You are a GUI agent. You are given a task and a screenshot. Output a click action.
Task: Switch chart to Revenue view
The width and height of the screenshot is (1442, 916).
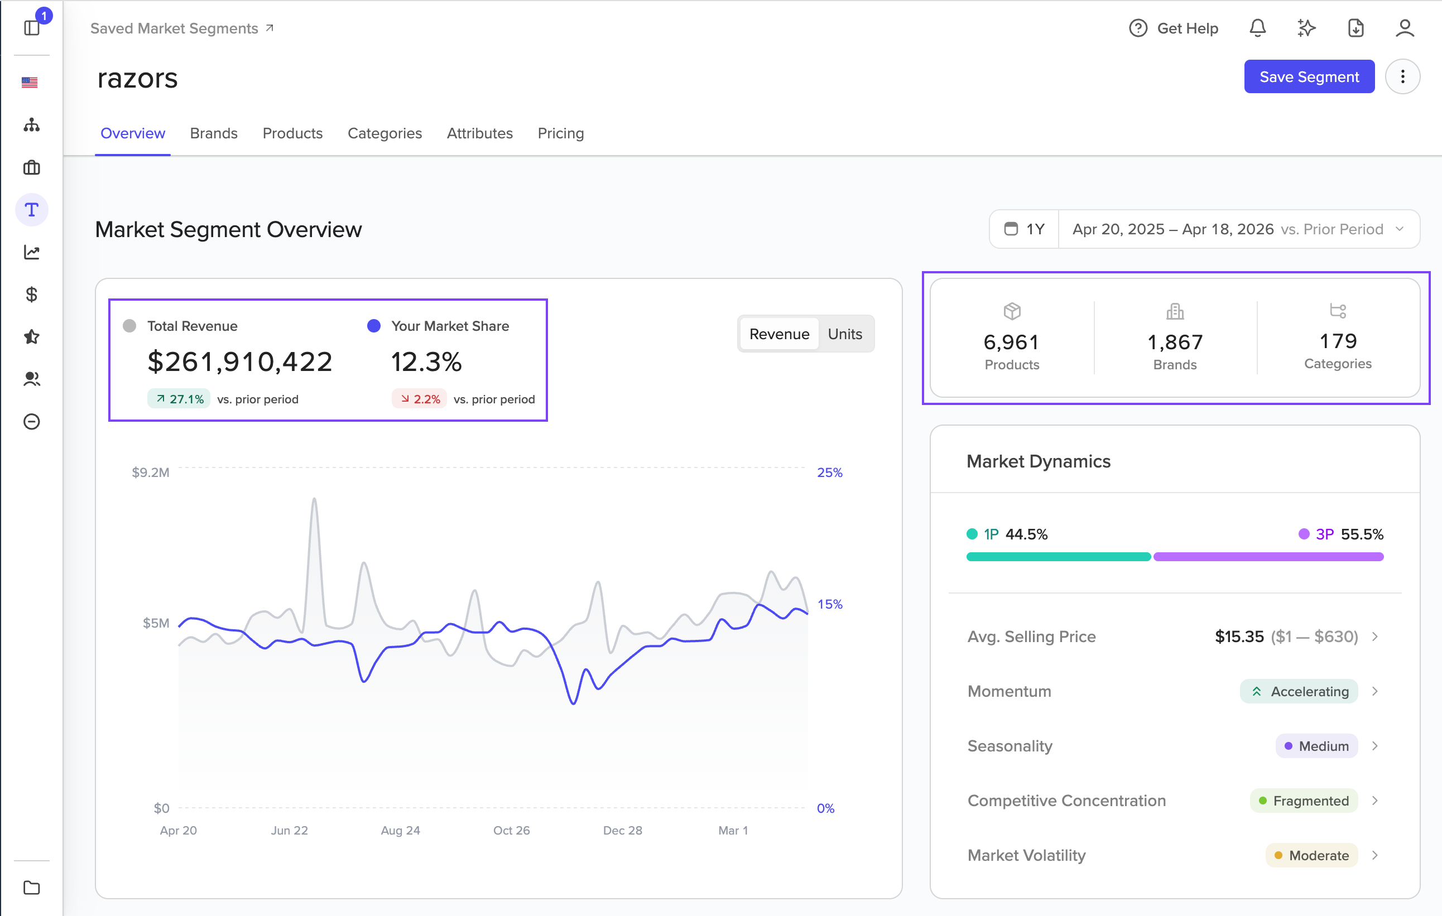click(779, 334)
